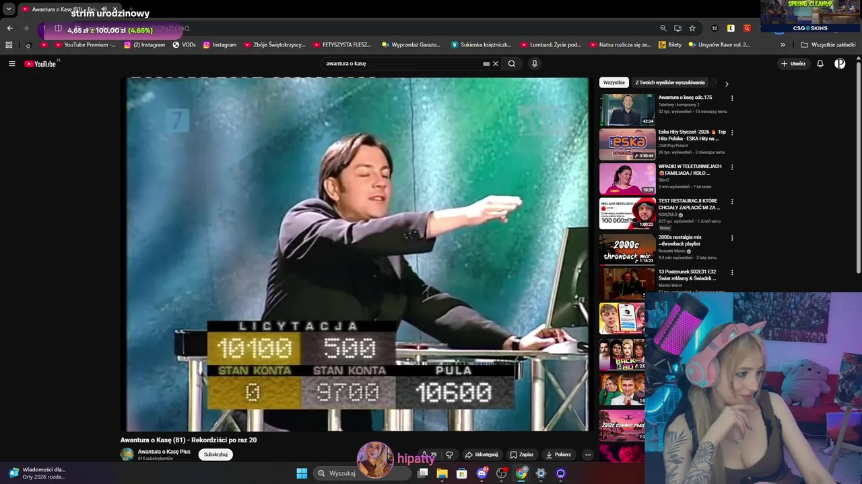Open the Chrome apps grid shortcut
This screenshot has width=862, height=484.
9,45
